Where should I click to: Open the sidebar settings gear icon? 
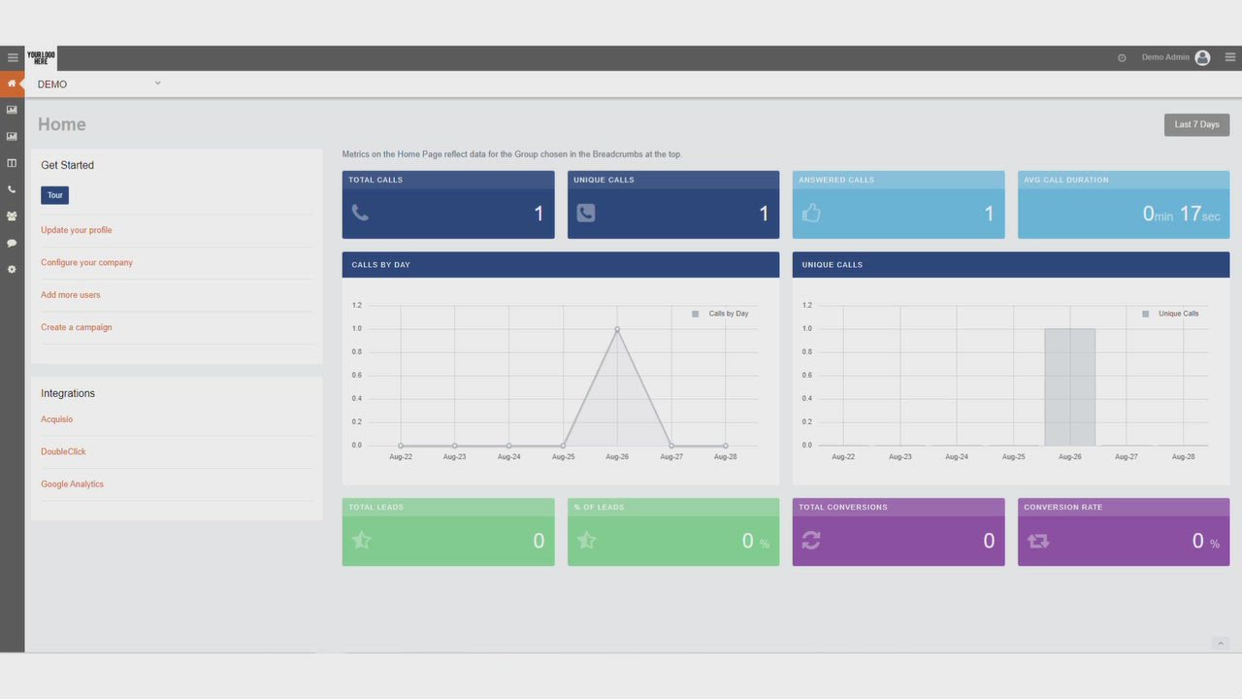12,269
